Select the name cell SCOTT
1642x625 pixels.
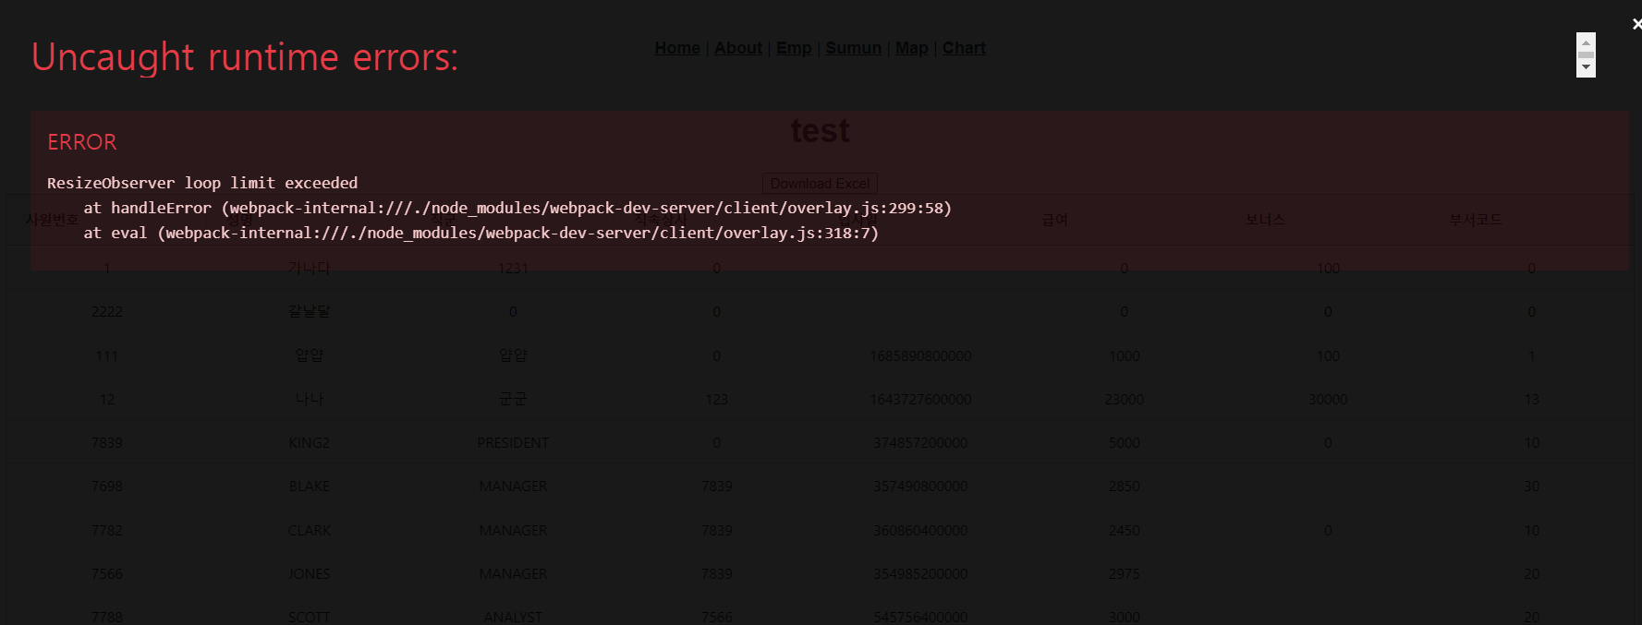point(310,617)
